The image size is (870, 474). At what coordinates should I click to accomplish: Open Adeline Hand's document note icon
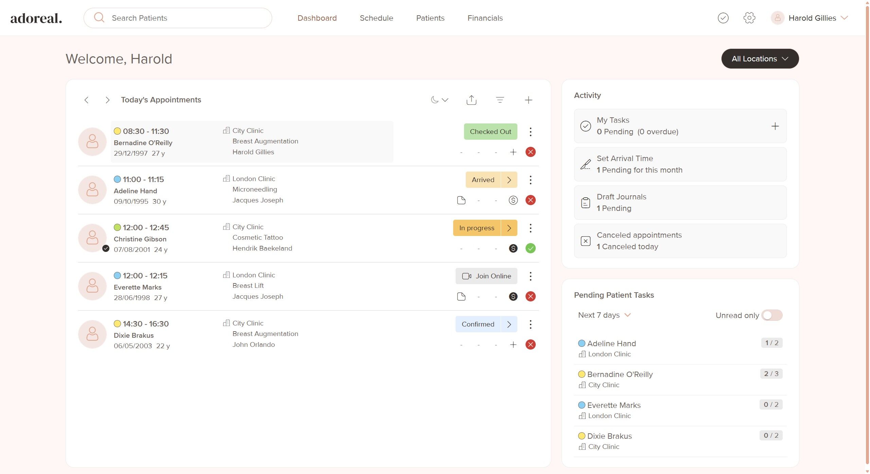tap(461, 200)
